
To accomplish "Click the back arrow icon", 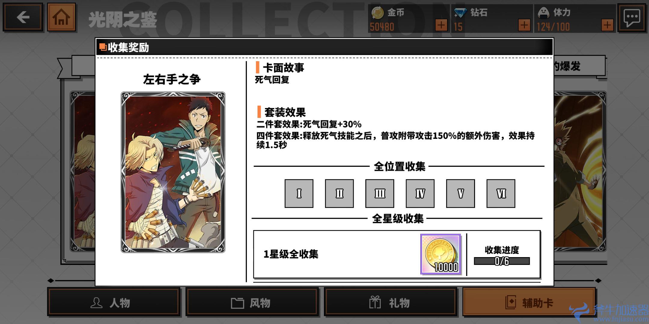I will click(x=23, y=17).
